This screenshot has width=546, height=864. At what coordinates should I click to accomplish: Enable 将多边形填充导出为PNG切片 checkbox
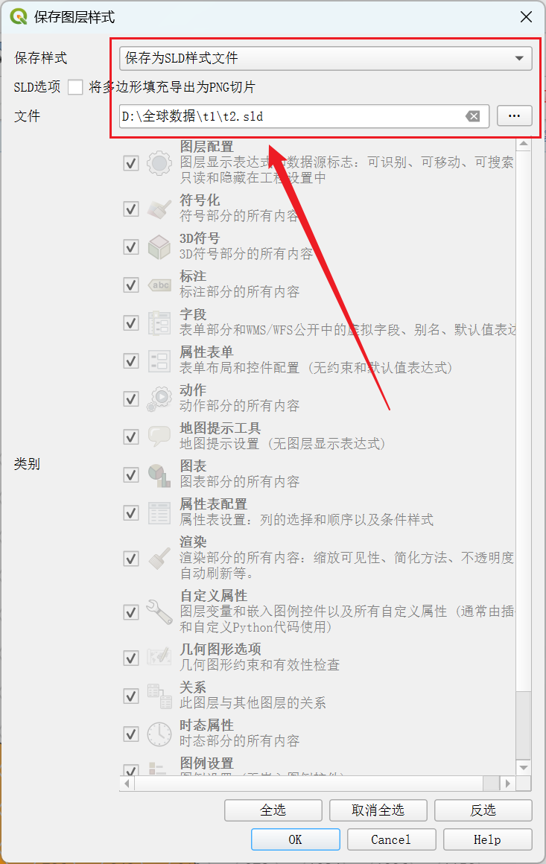click(x=75, y=87)
